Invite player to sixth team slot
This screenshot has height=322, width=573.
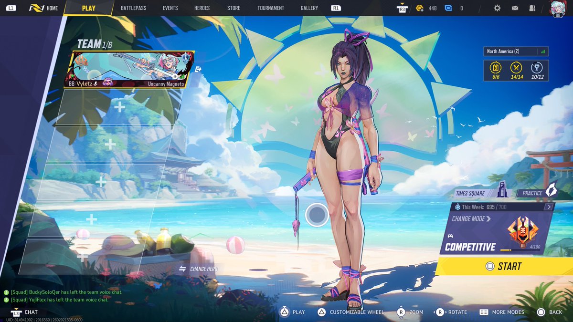(x=82, y=257)
